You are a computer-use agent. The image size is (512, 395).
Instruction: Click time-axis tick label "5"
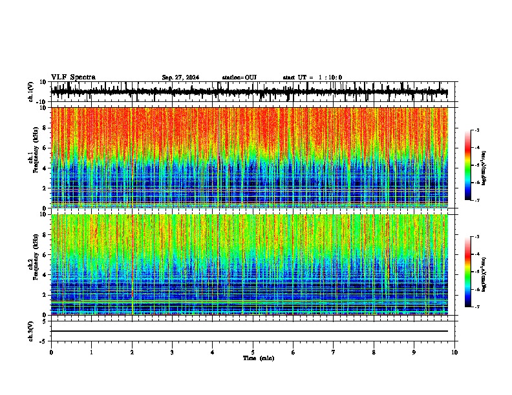point(253,352)
